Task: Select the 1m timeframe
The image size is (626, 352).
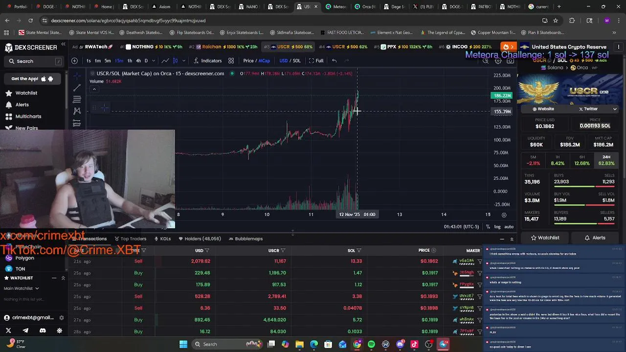Action: (97, 61)
